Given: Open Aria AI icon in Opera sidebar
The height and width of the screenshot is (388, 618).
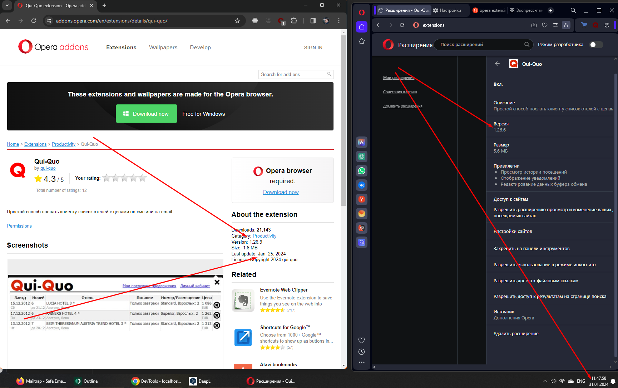Looking at the screenshot, I should click(362, 142).
